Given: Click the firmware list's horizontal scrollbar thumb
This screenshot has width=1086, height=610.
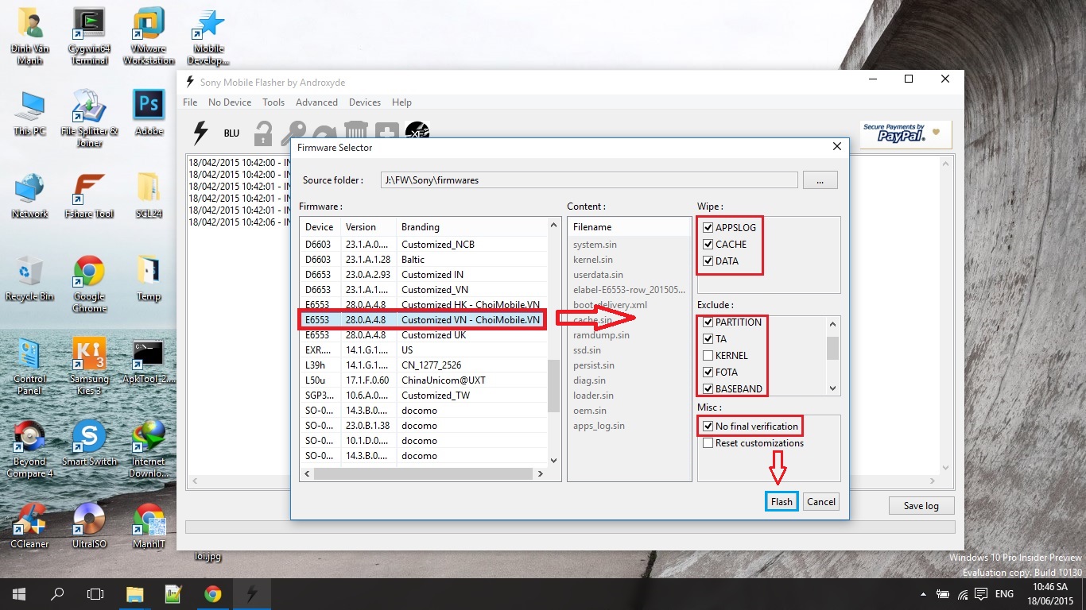Looking at the screenshot, I should point(421,474).
